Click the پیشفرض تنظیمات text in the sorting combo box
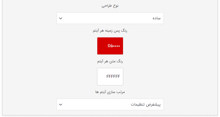 pos(146,105)
